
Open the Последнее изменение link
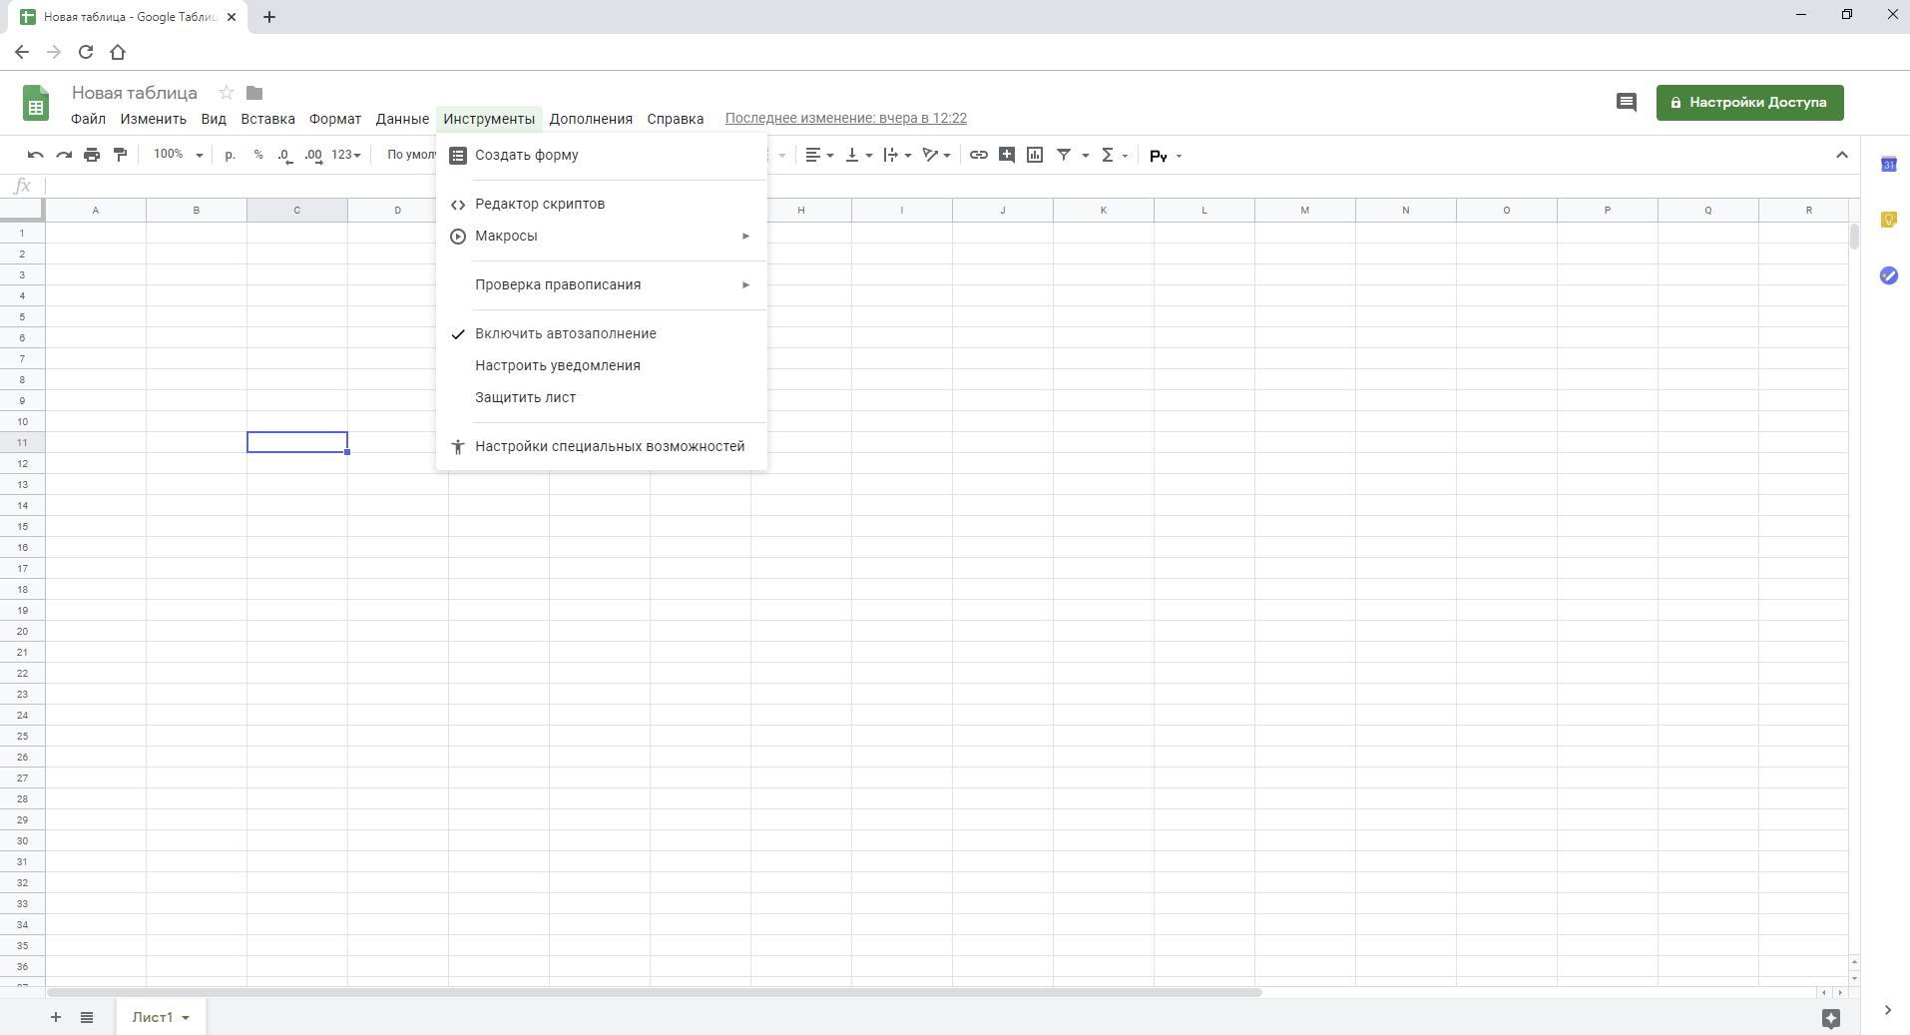(845, 118)
